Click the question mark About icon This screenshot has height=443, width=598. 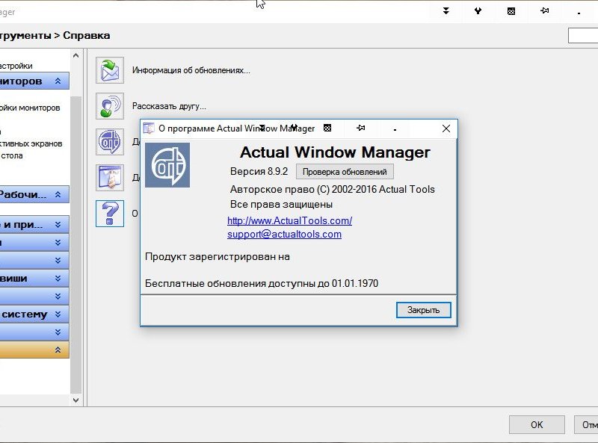coord(110,214)
